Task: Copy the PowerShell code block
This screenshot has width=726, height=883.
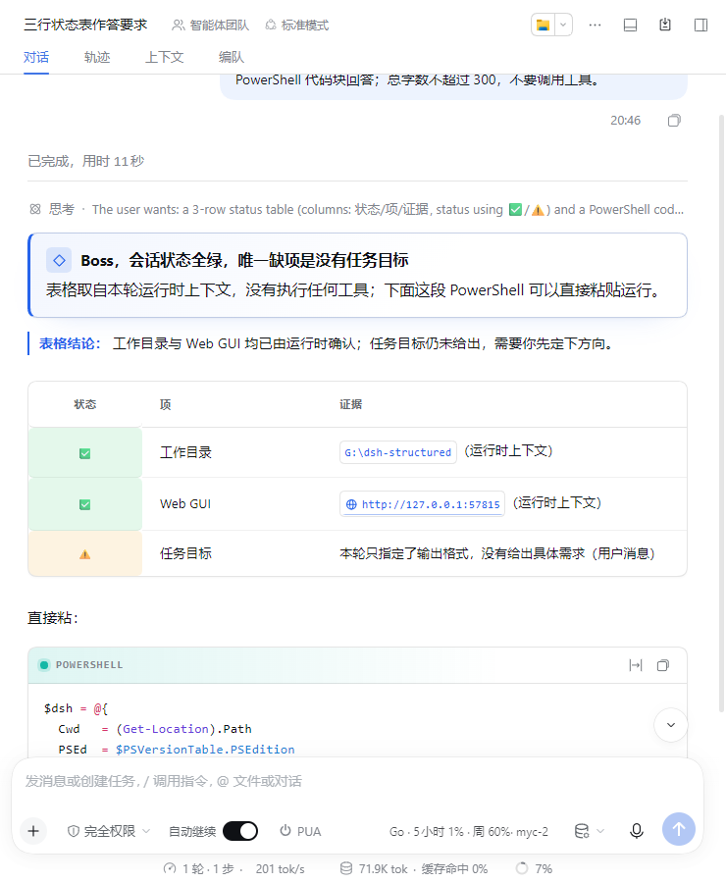Action: pos(663,665)
